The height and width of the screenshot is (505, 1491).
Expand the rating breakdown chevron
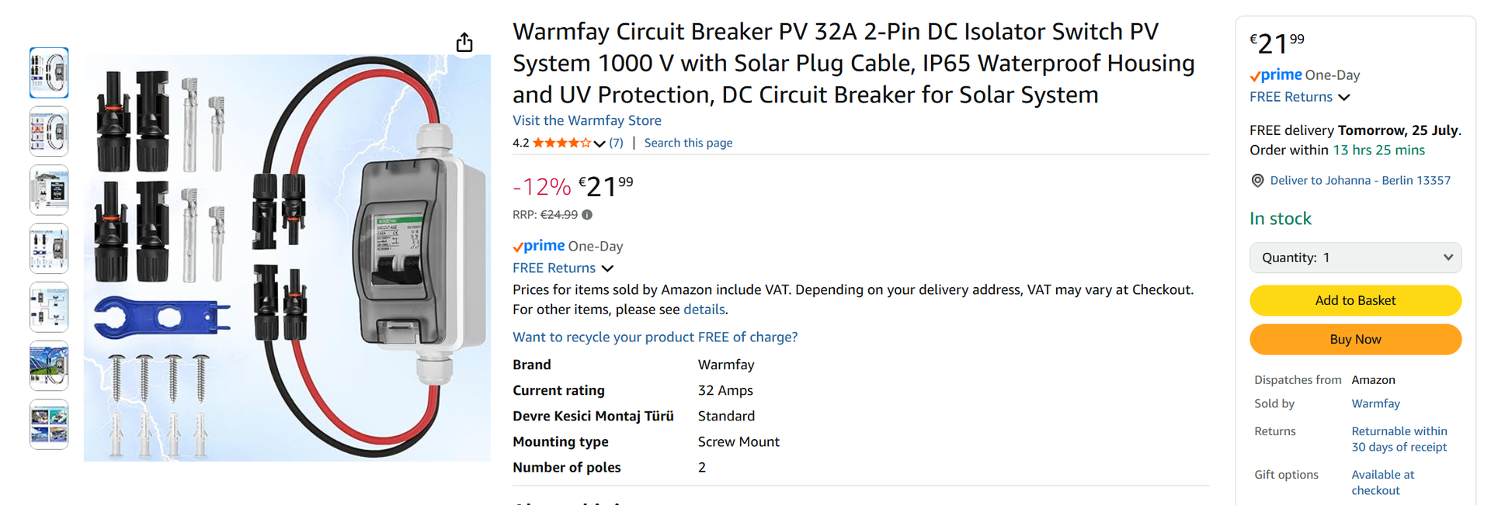coord(600,144)
